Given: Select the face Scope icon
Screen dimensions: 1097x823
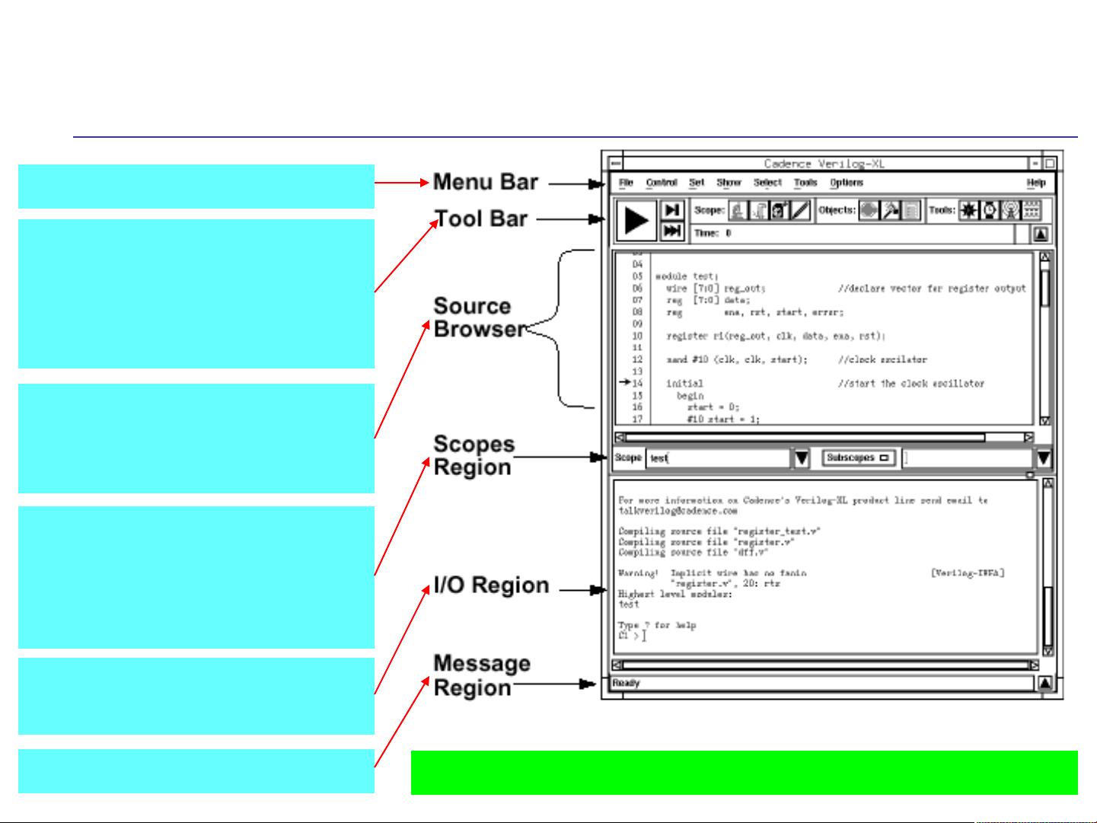Looking at the screenshot, I should (x=779, y=211).
